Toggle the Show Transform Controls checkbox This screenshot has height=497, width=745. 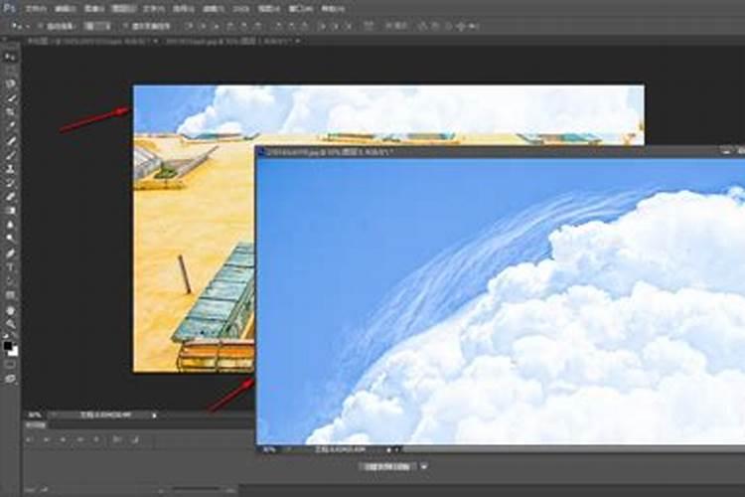(126, 27)
